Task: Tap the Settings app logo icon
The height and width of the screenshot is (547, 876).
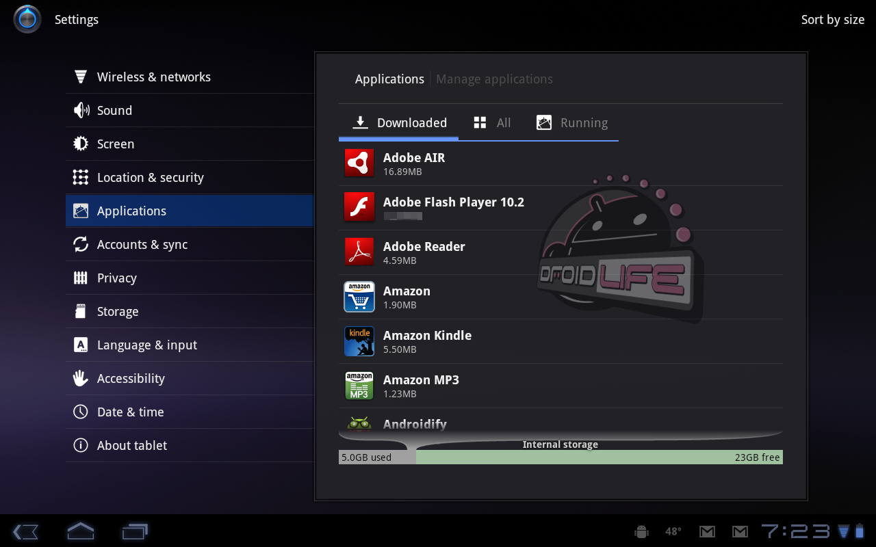Action: click(27, 19)
